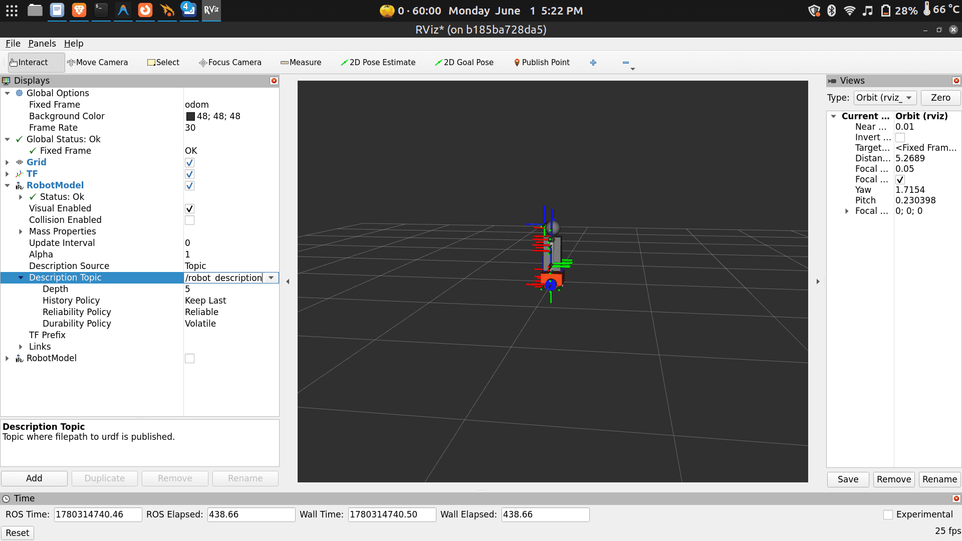
Task: Click the enabled RobotModel display icon
Action: 20,185
